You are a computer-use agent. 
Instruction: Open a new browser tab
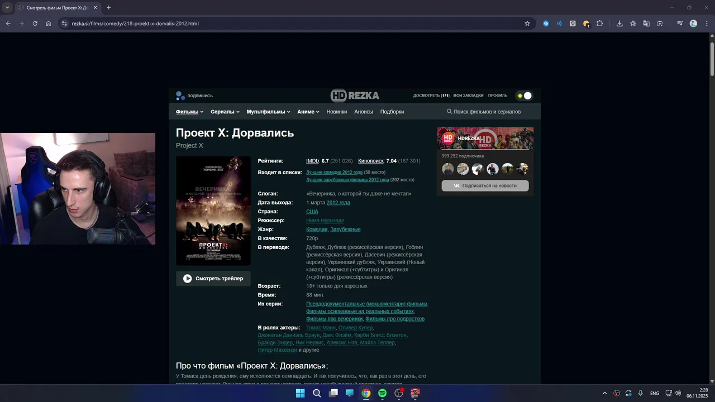(x=108, y=7)
